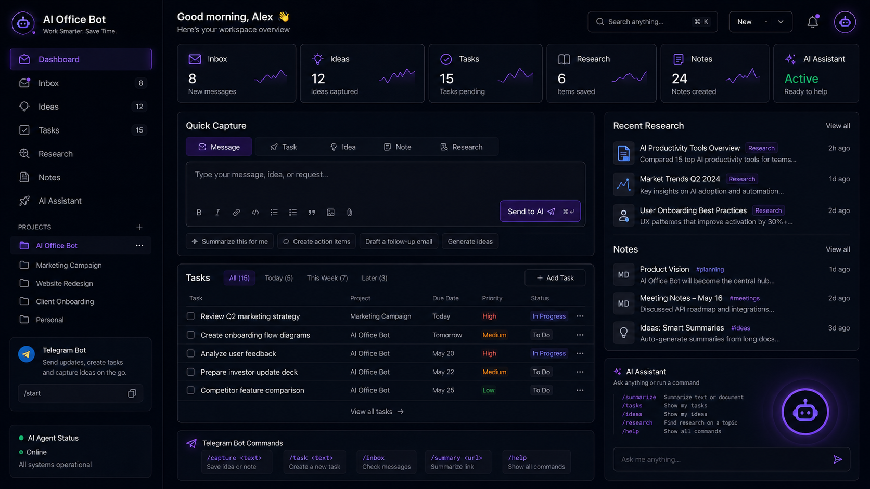The width and height of the screenshot is (870, 489).
Task: Open Research in the sidebar
Action: [x=81, y=154]
